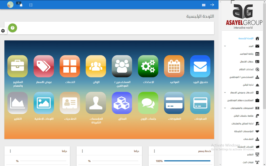Click progress bar in leftmost دراما card
The width and height of the screenshot is (266, 166).
[43, 161]
